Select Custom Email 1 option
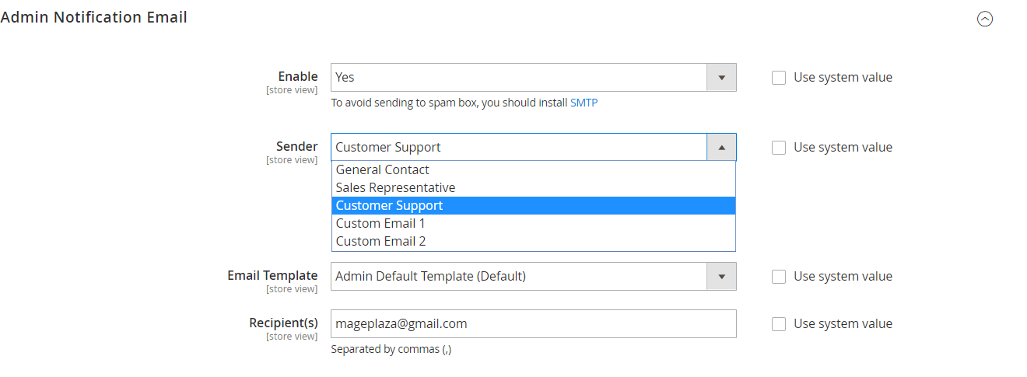The image size is (1027, 377). click(380, 223)
